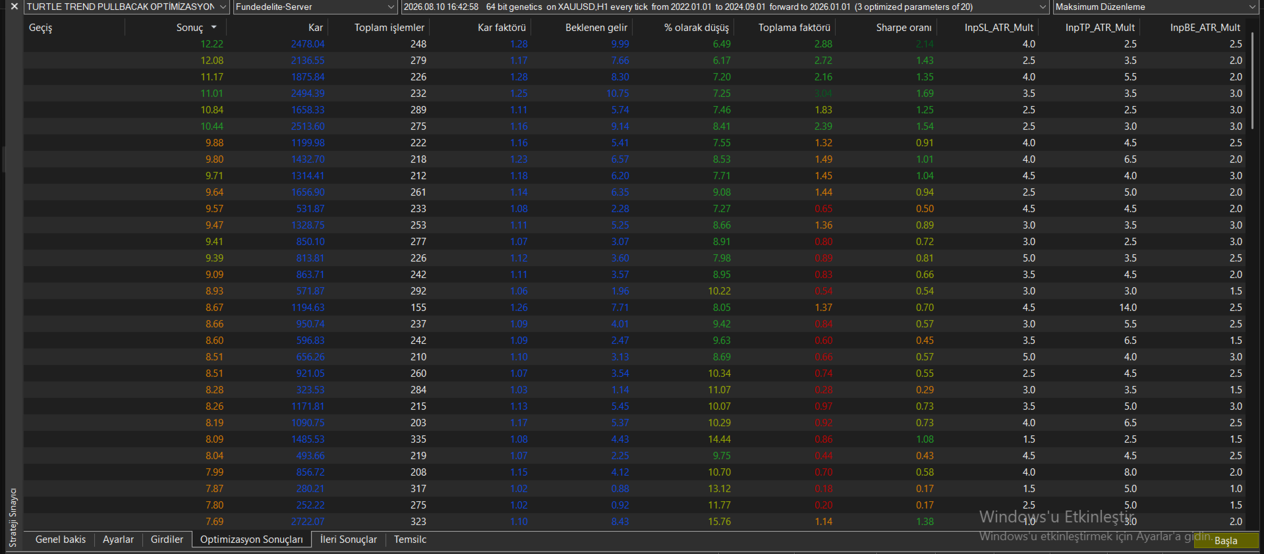This screenshot has height=554, width=1264.
Task: Select the profit value 493.66
Action: (x=310, y=456)
